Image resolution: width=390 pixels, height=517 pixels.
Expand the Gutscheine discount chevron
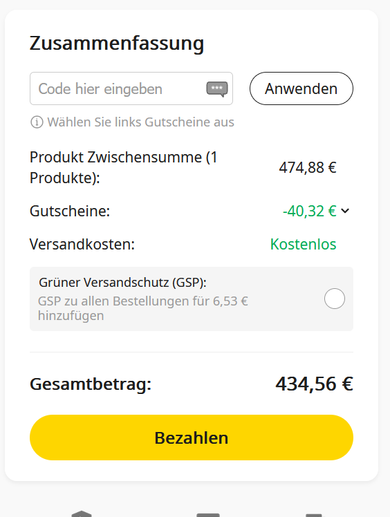pos(345,211)
